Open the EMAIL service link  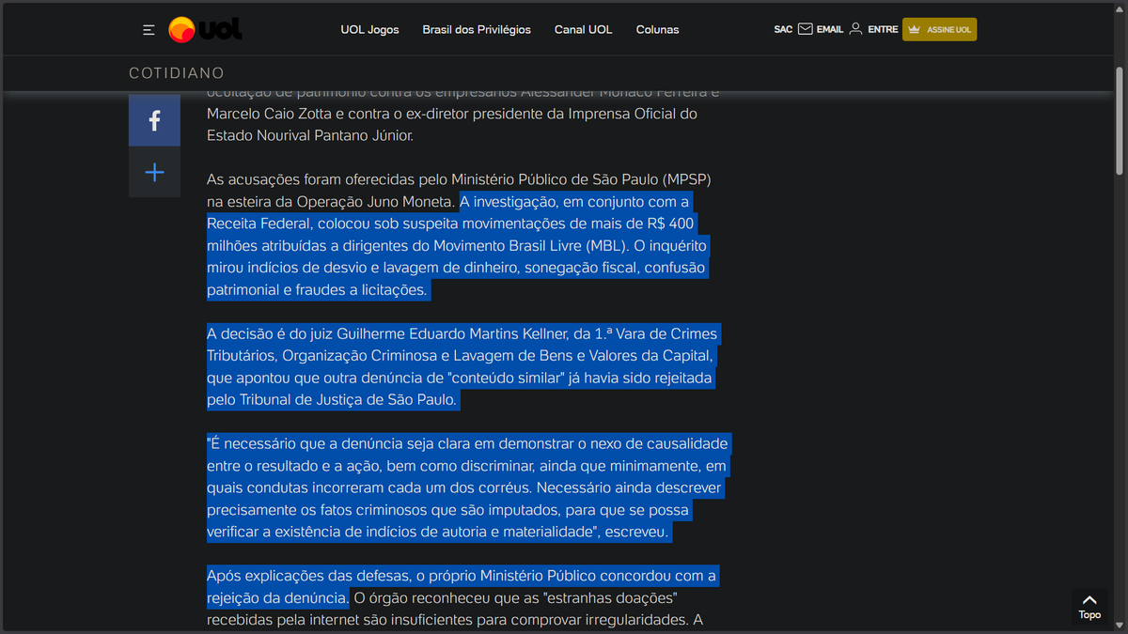point(829,28)
